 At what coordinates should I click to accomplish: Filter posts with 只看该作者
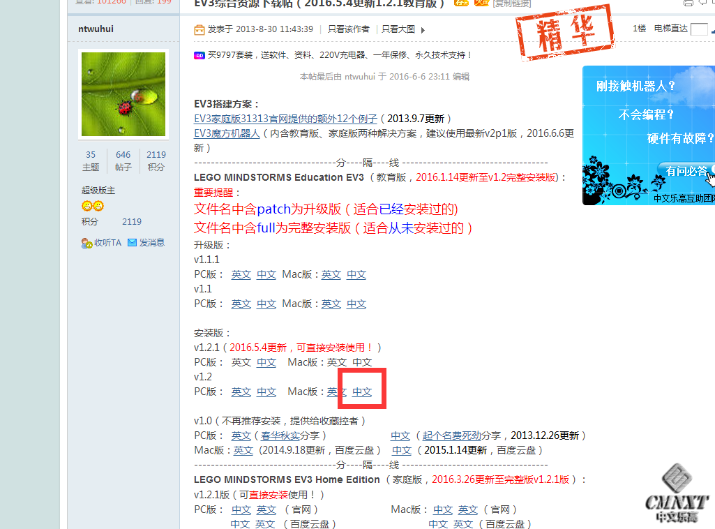pos(349,29)
